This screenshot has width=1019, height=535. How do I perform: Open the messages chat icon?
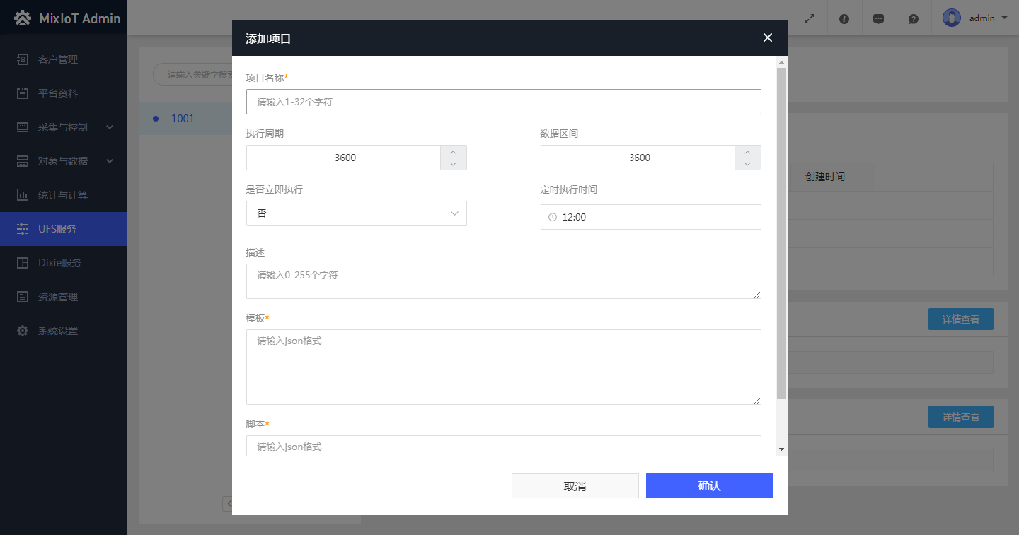coord(878,19)
